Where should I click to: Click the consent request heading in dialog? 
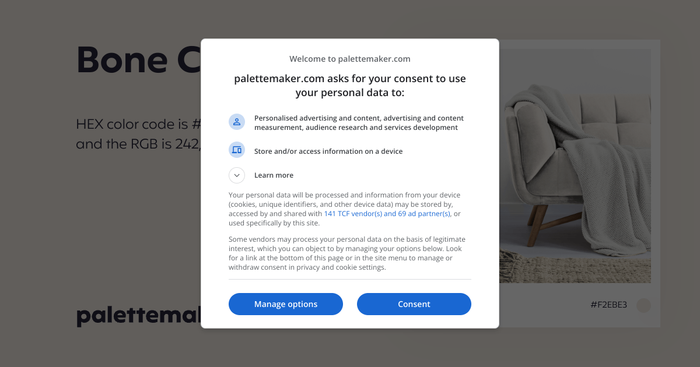point(350,86)
